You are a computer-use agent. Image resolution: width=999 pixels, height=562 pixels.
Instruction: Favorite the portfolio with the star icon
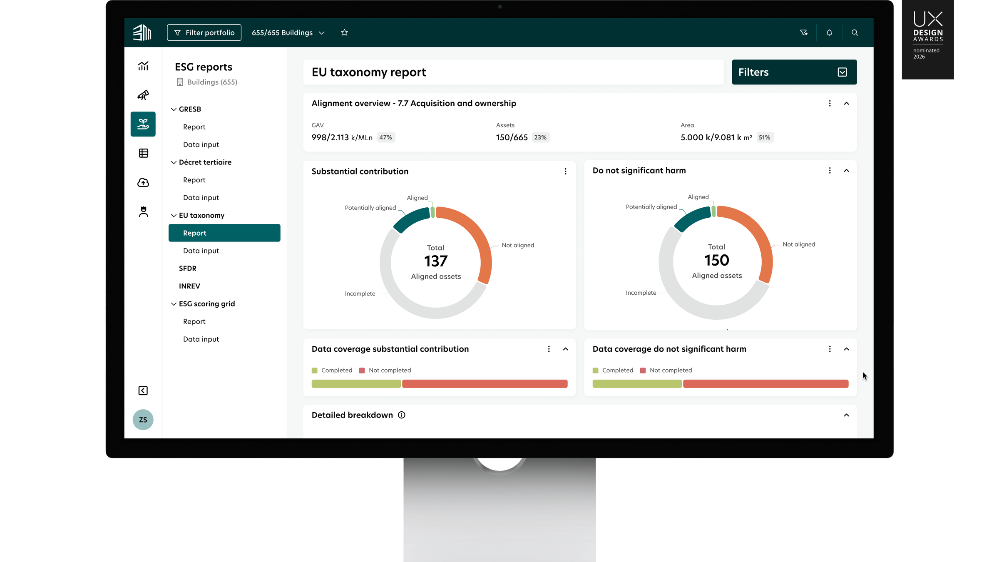[344, 32]
